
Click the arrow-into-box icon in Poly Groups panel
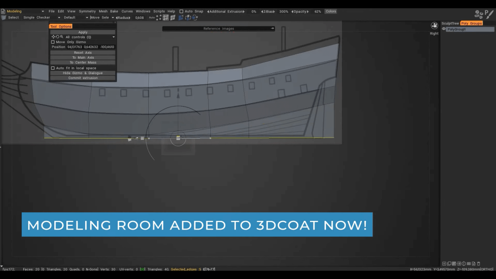click(459, 263)
